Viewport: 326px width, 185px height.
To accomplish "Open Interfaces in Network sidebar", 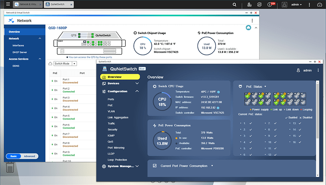I will tap(18, 45).
